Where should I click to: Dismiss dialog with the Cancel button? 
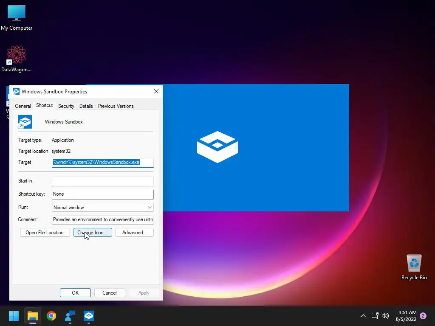(x=110, y=293)
